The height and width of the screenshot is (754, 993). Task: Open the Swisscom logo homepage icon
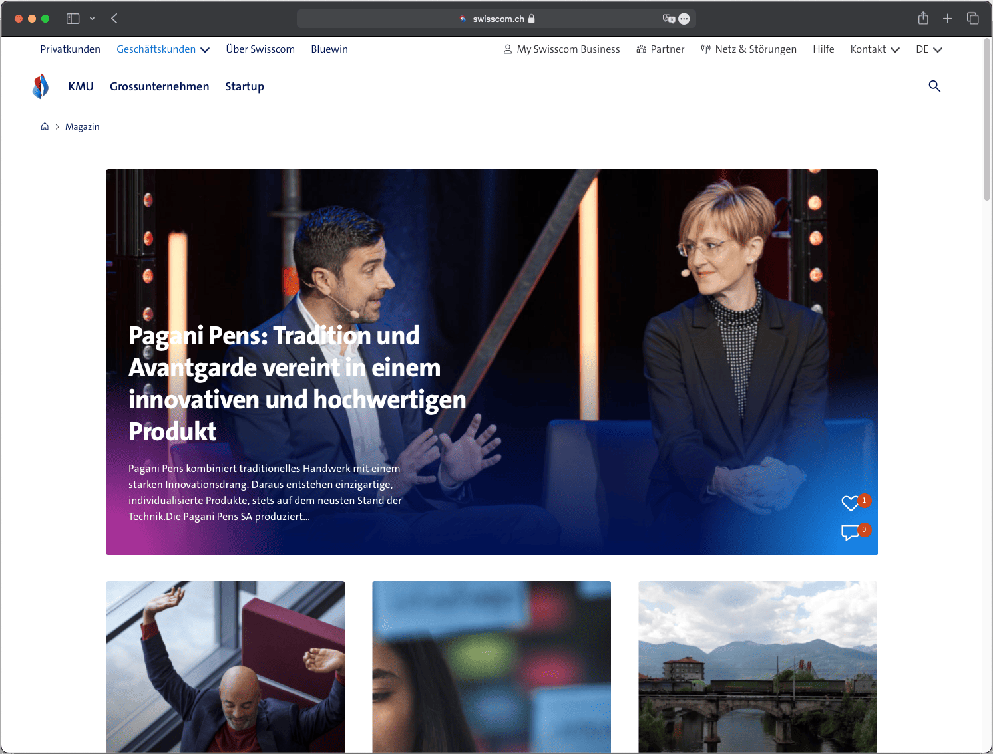coord(41,86)
